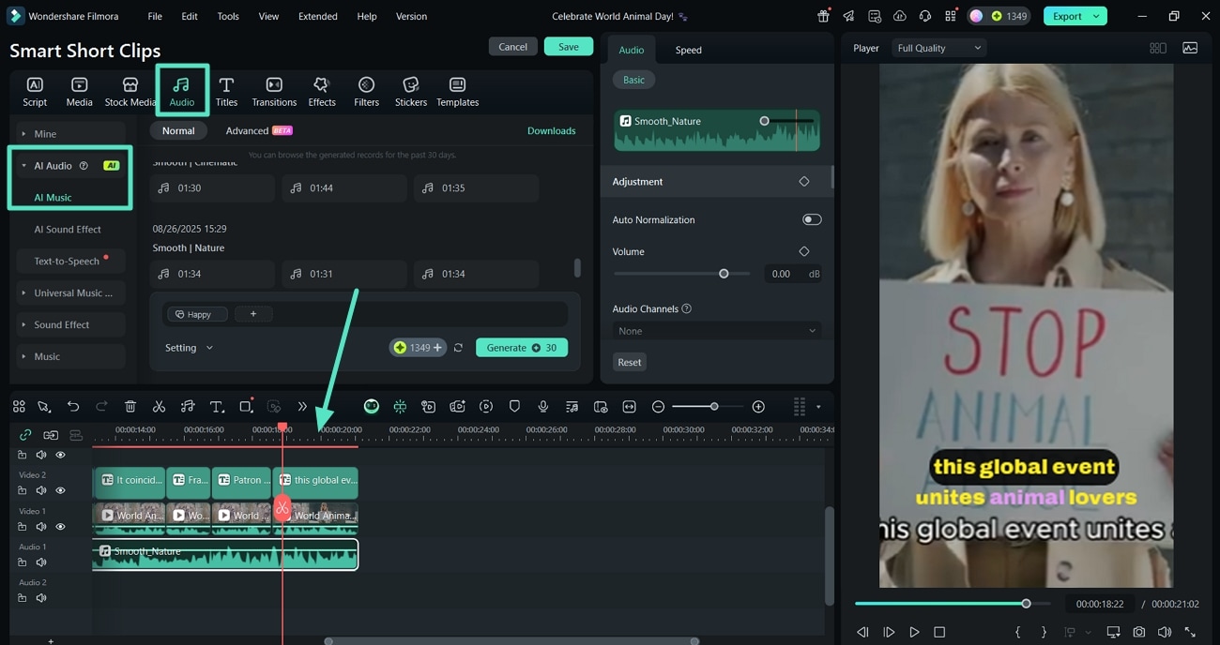Image resolution: width=1220 pixels, height=645 pixels.
Task: Mute the Audio 1 track
Action: 41,562
